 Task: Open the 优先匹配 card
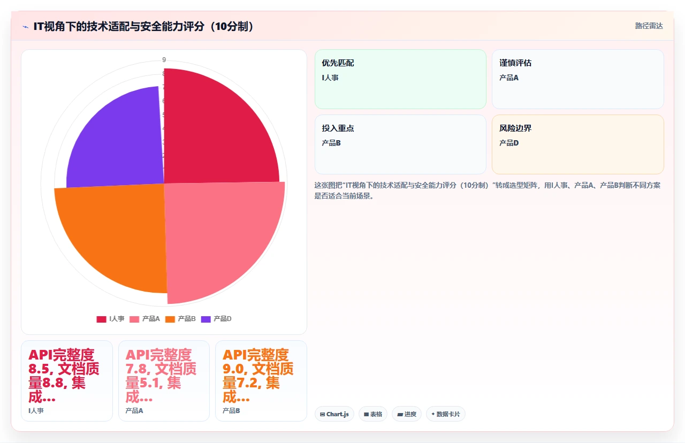click(400, 79)
